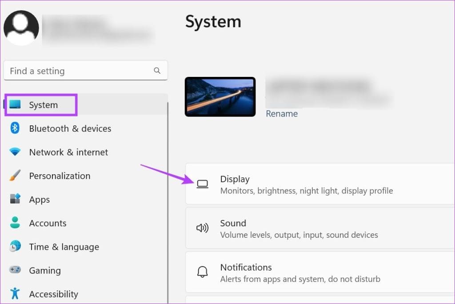Open the Notifications settings row

pyautogui.click(x=311, y=272)
